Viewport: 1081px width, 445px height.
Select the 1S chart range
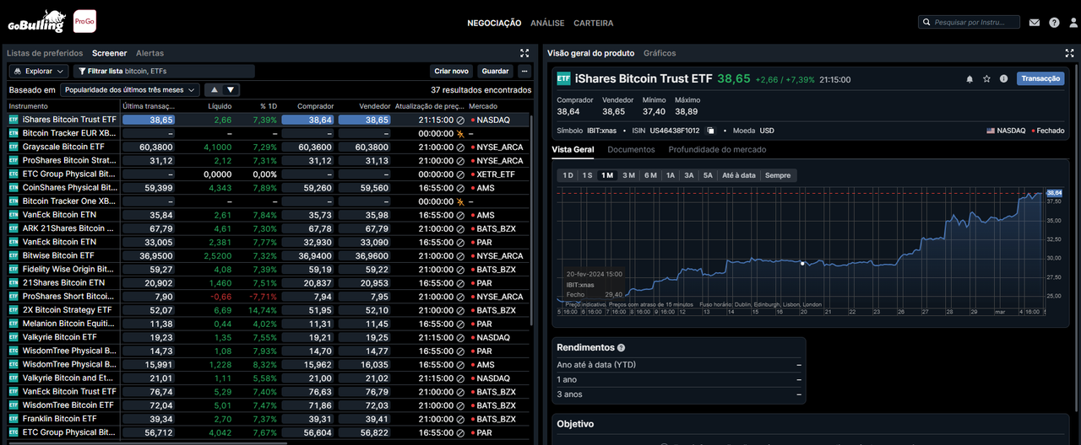click(587, 175)
